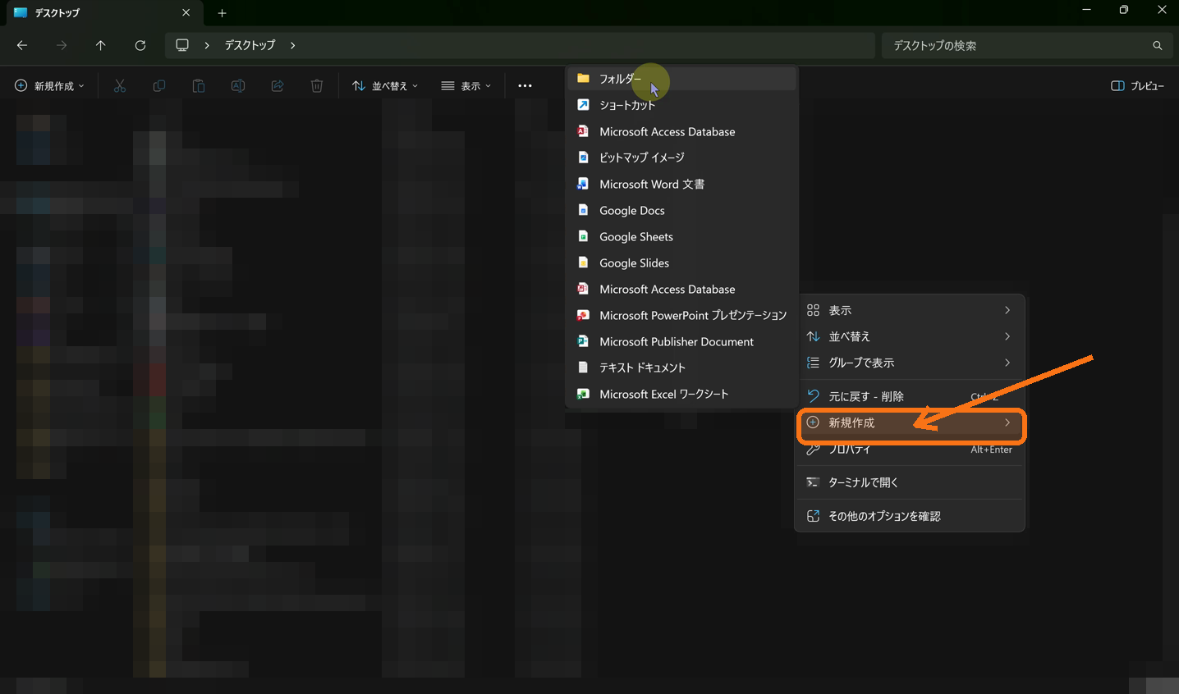
Task: Expand 並べ替え submenu in context menu
Action: 910,336
